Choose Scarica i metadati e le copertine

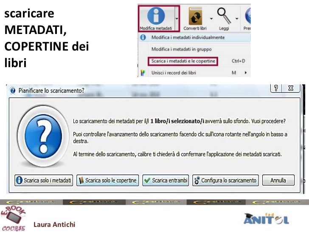(183, 61)
